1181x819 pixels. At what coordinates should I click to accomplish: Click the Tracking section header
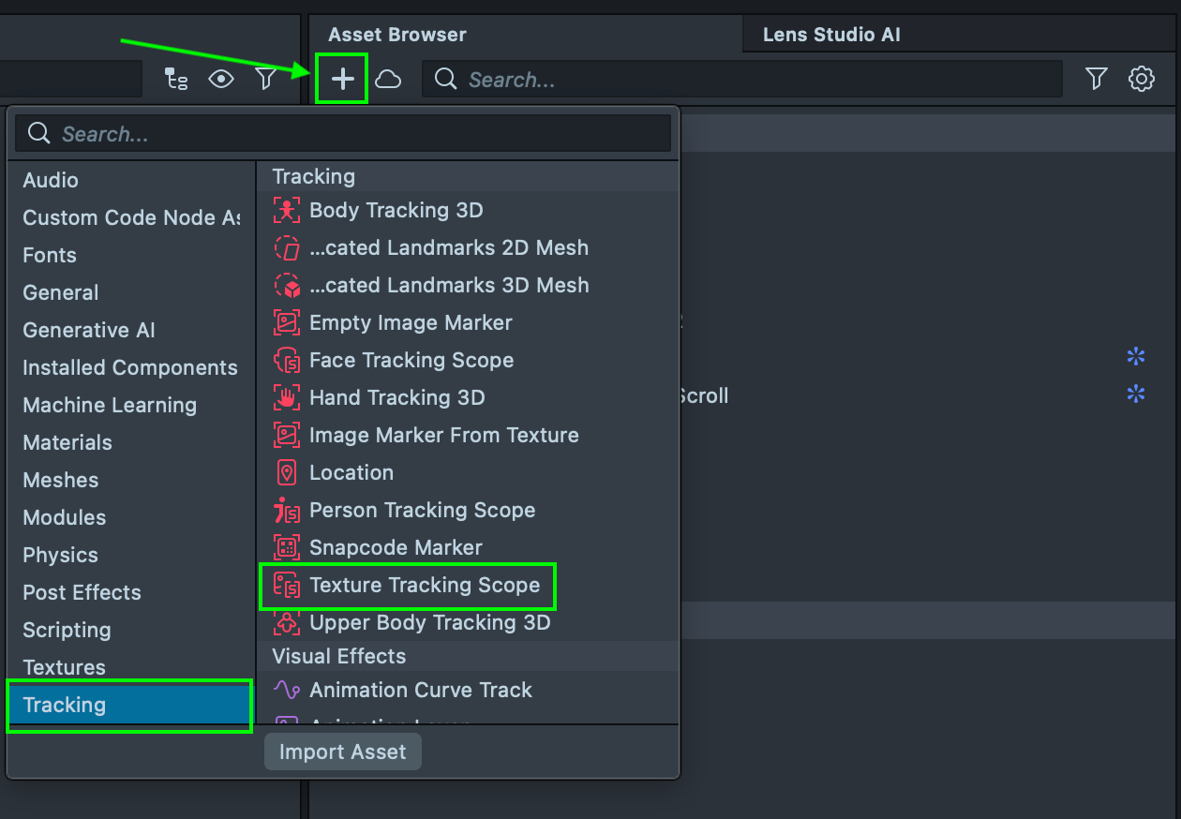tap(468, 176)
